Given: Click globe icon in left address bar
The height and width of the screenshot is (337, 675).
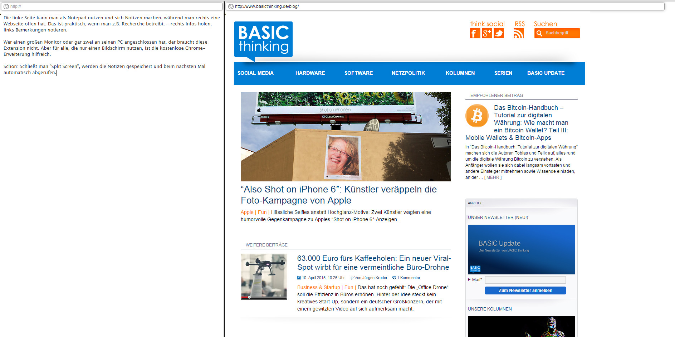Looking at the screenshot, I should [6, 6].
